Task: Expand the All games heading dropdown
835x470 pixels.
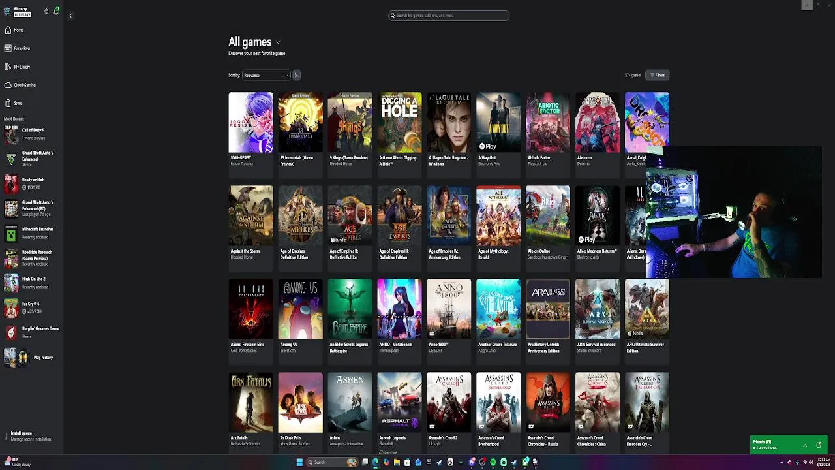Action: click(x=279, y=42)
